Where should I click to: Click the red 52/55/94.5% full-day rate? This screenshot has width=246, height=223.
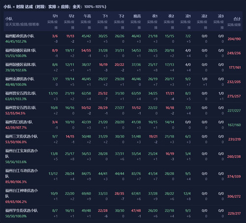[15, 113]
